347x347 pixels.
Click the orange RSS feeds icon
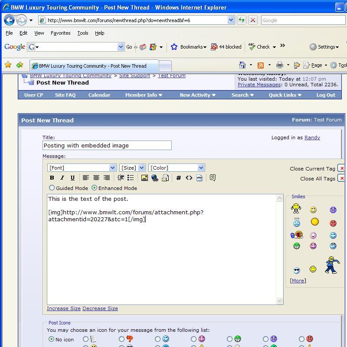[x=261, y=65]
